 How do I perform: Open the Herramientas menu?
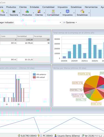point(91,7)
